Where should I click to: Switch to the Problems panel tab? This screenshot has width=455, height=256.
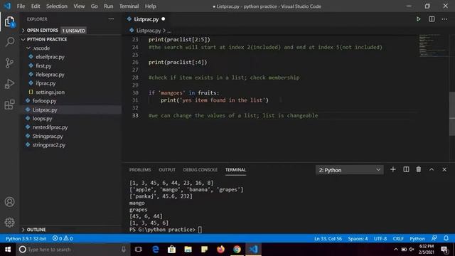pos(140,170)
